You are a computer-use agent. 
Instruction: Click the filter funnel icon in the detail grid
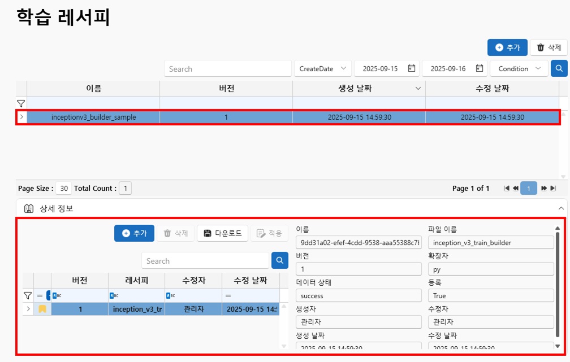tap(28, 295)
